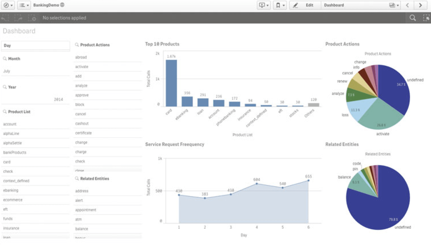Select 2014 in Year filter

(35, 100)
